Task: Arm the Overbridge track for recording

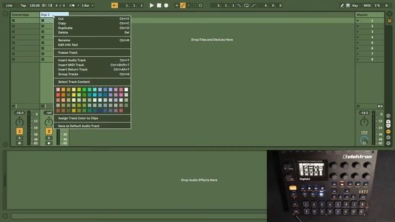Action: (x=19, y=143)
